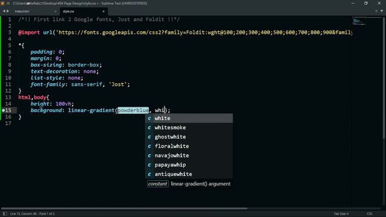Viewport: 386px width, 217px height.
Task: Open the Tab Size: 4 selector
Action: pos(341,213)
